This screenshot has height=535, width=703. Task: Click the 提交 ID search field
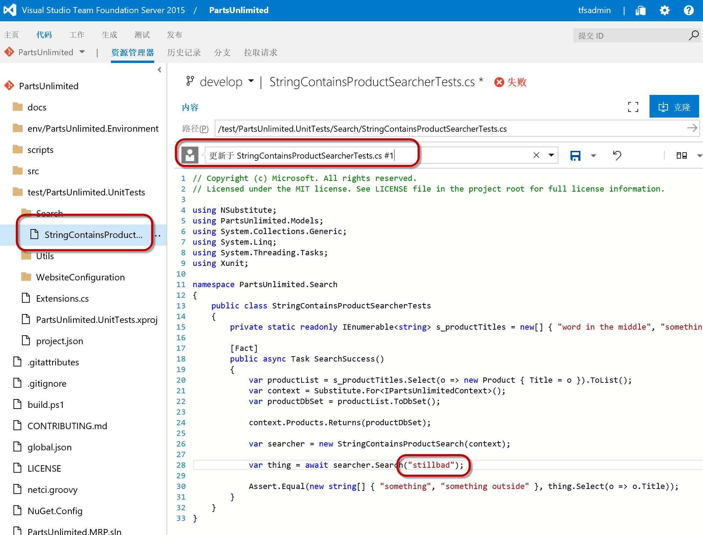coord(631,35)
